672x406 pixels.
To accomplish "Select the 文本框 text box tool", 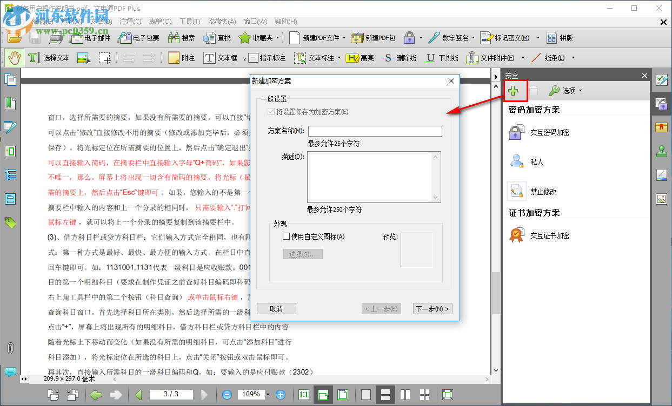I will coord(220,57).
